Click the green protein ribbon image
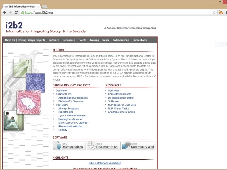Screen dimensions: 227x170 coord(22,68)
